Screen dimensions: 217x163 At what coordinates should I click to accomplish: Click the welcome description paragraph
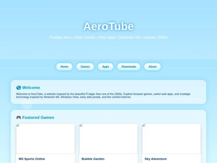(x=103, y=95)
